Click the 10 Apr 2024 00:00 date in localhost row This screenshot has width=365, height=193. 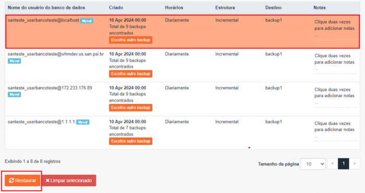click(128, 20)
